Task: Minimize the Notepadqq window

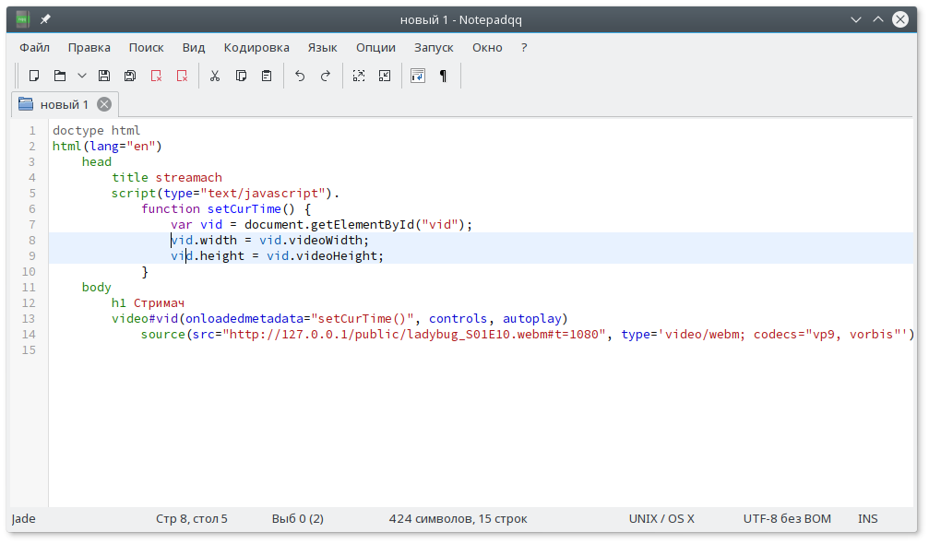Action: (855, 19)
